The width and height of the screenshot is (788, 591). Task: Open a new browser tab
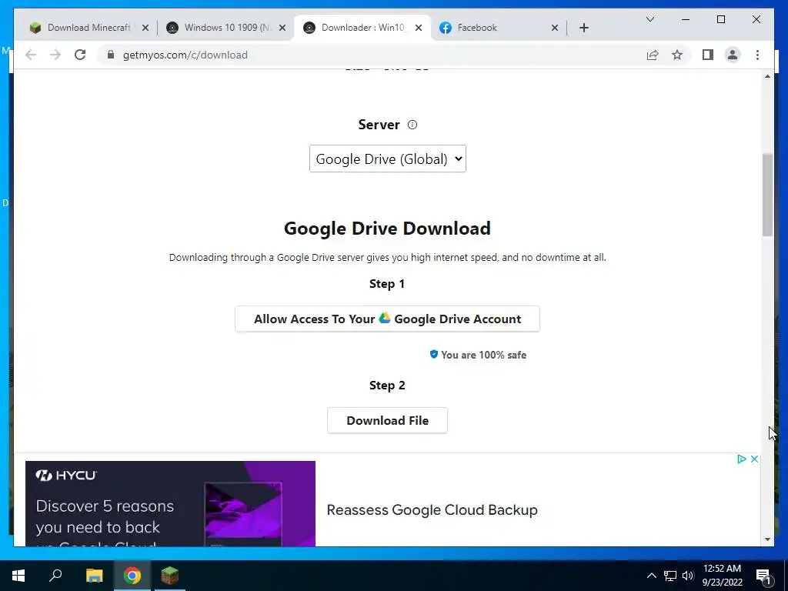point(583,28)
